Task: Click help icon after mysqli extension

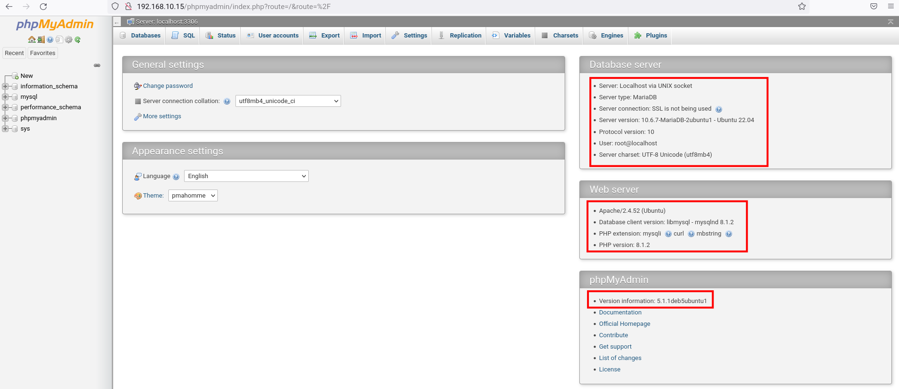Action: [x=668, y=234]
